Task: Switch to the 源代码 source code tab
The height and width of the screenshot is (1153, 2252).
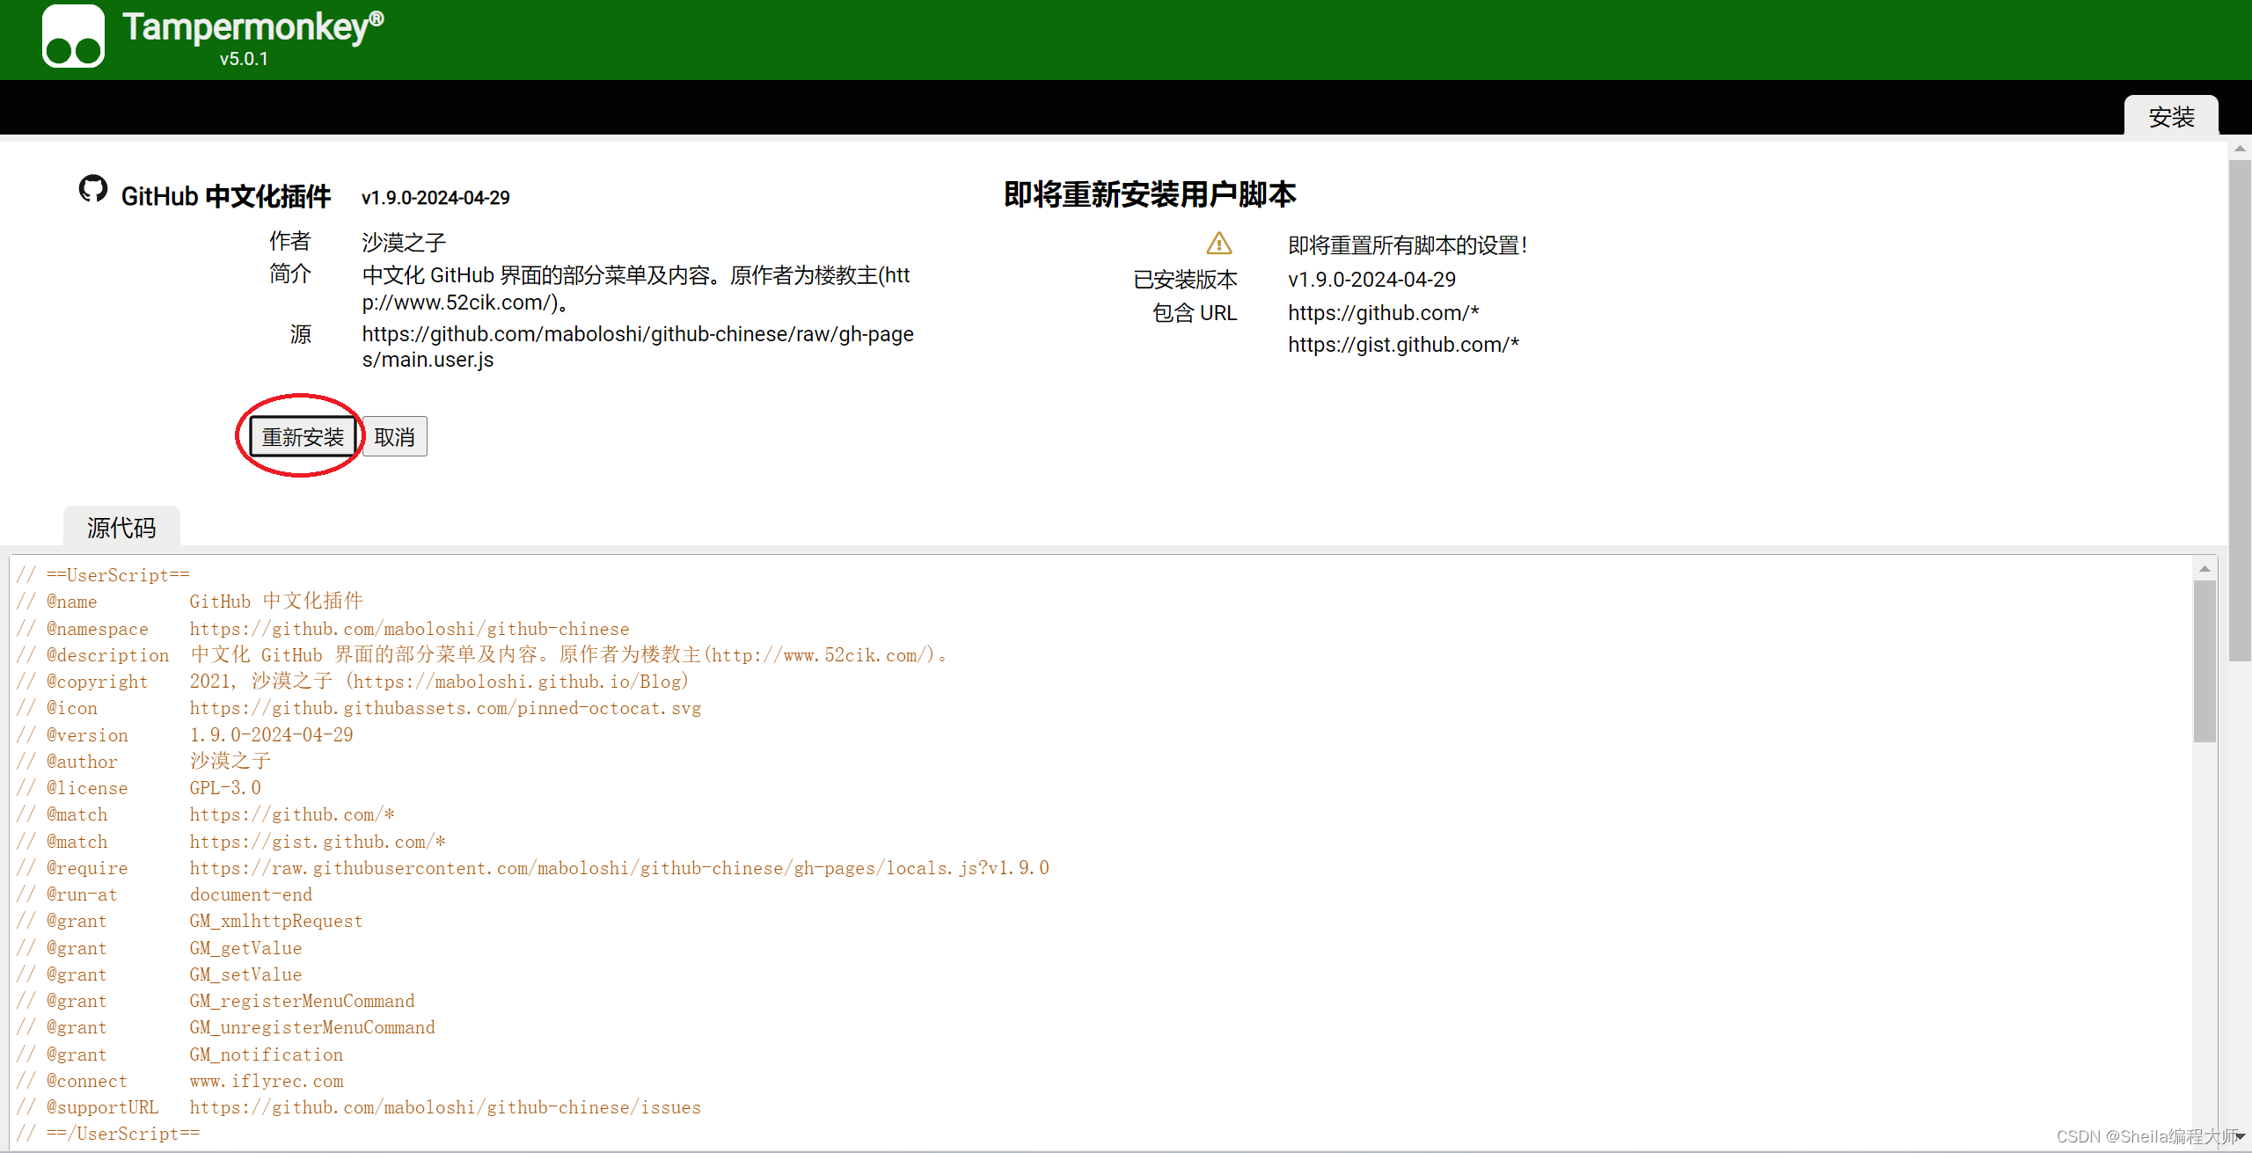Action: (x=121, y=528)
